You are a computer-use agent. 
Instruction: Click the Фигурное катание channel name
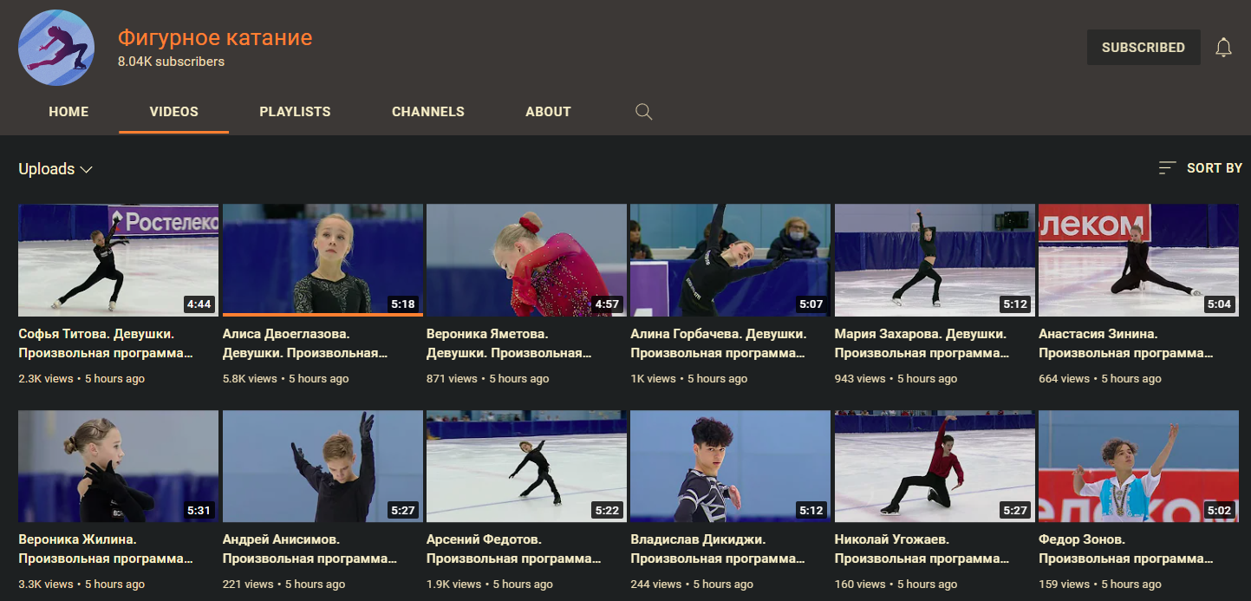(215, 38)
